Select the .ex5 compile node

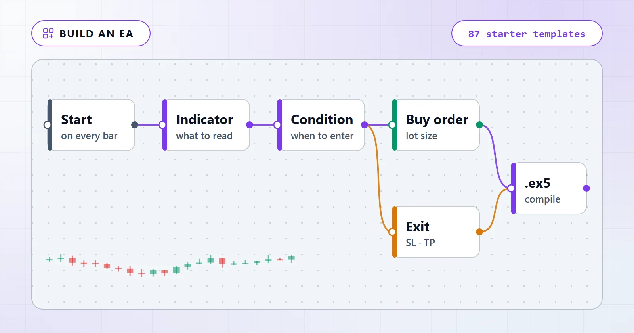coord(549,188)
